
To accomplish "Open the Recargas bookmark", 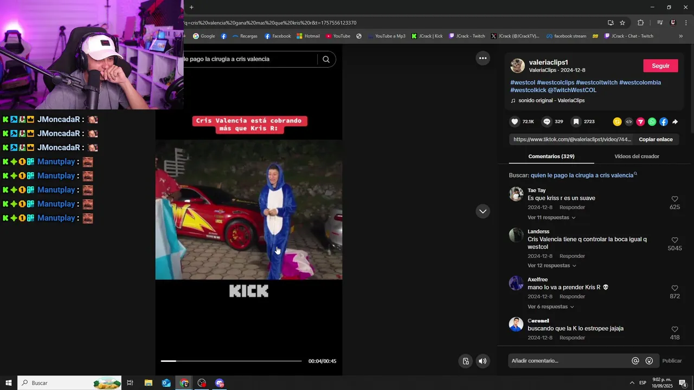I will [245, 36].
